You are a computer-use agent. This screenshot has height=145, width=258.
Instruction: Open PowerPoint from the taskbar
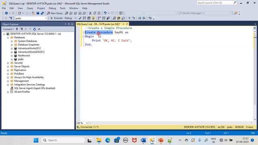point(161,140)
